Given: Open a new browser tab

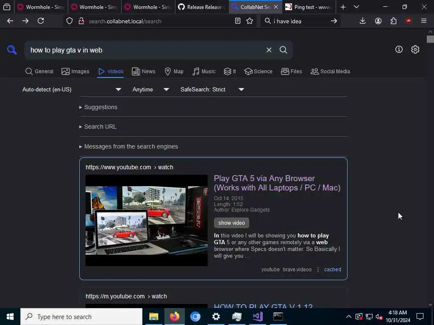Looking at the screenshot, I should 343,7.
